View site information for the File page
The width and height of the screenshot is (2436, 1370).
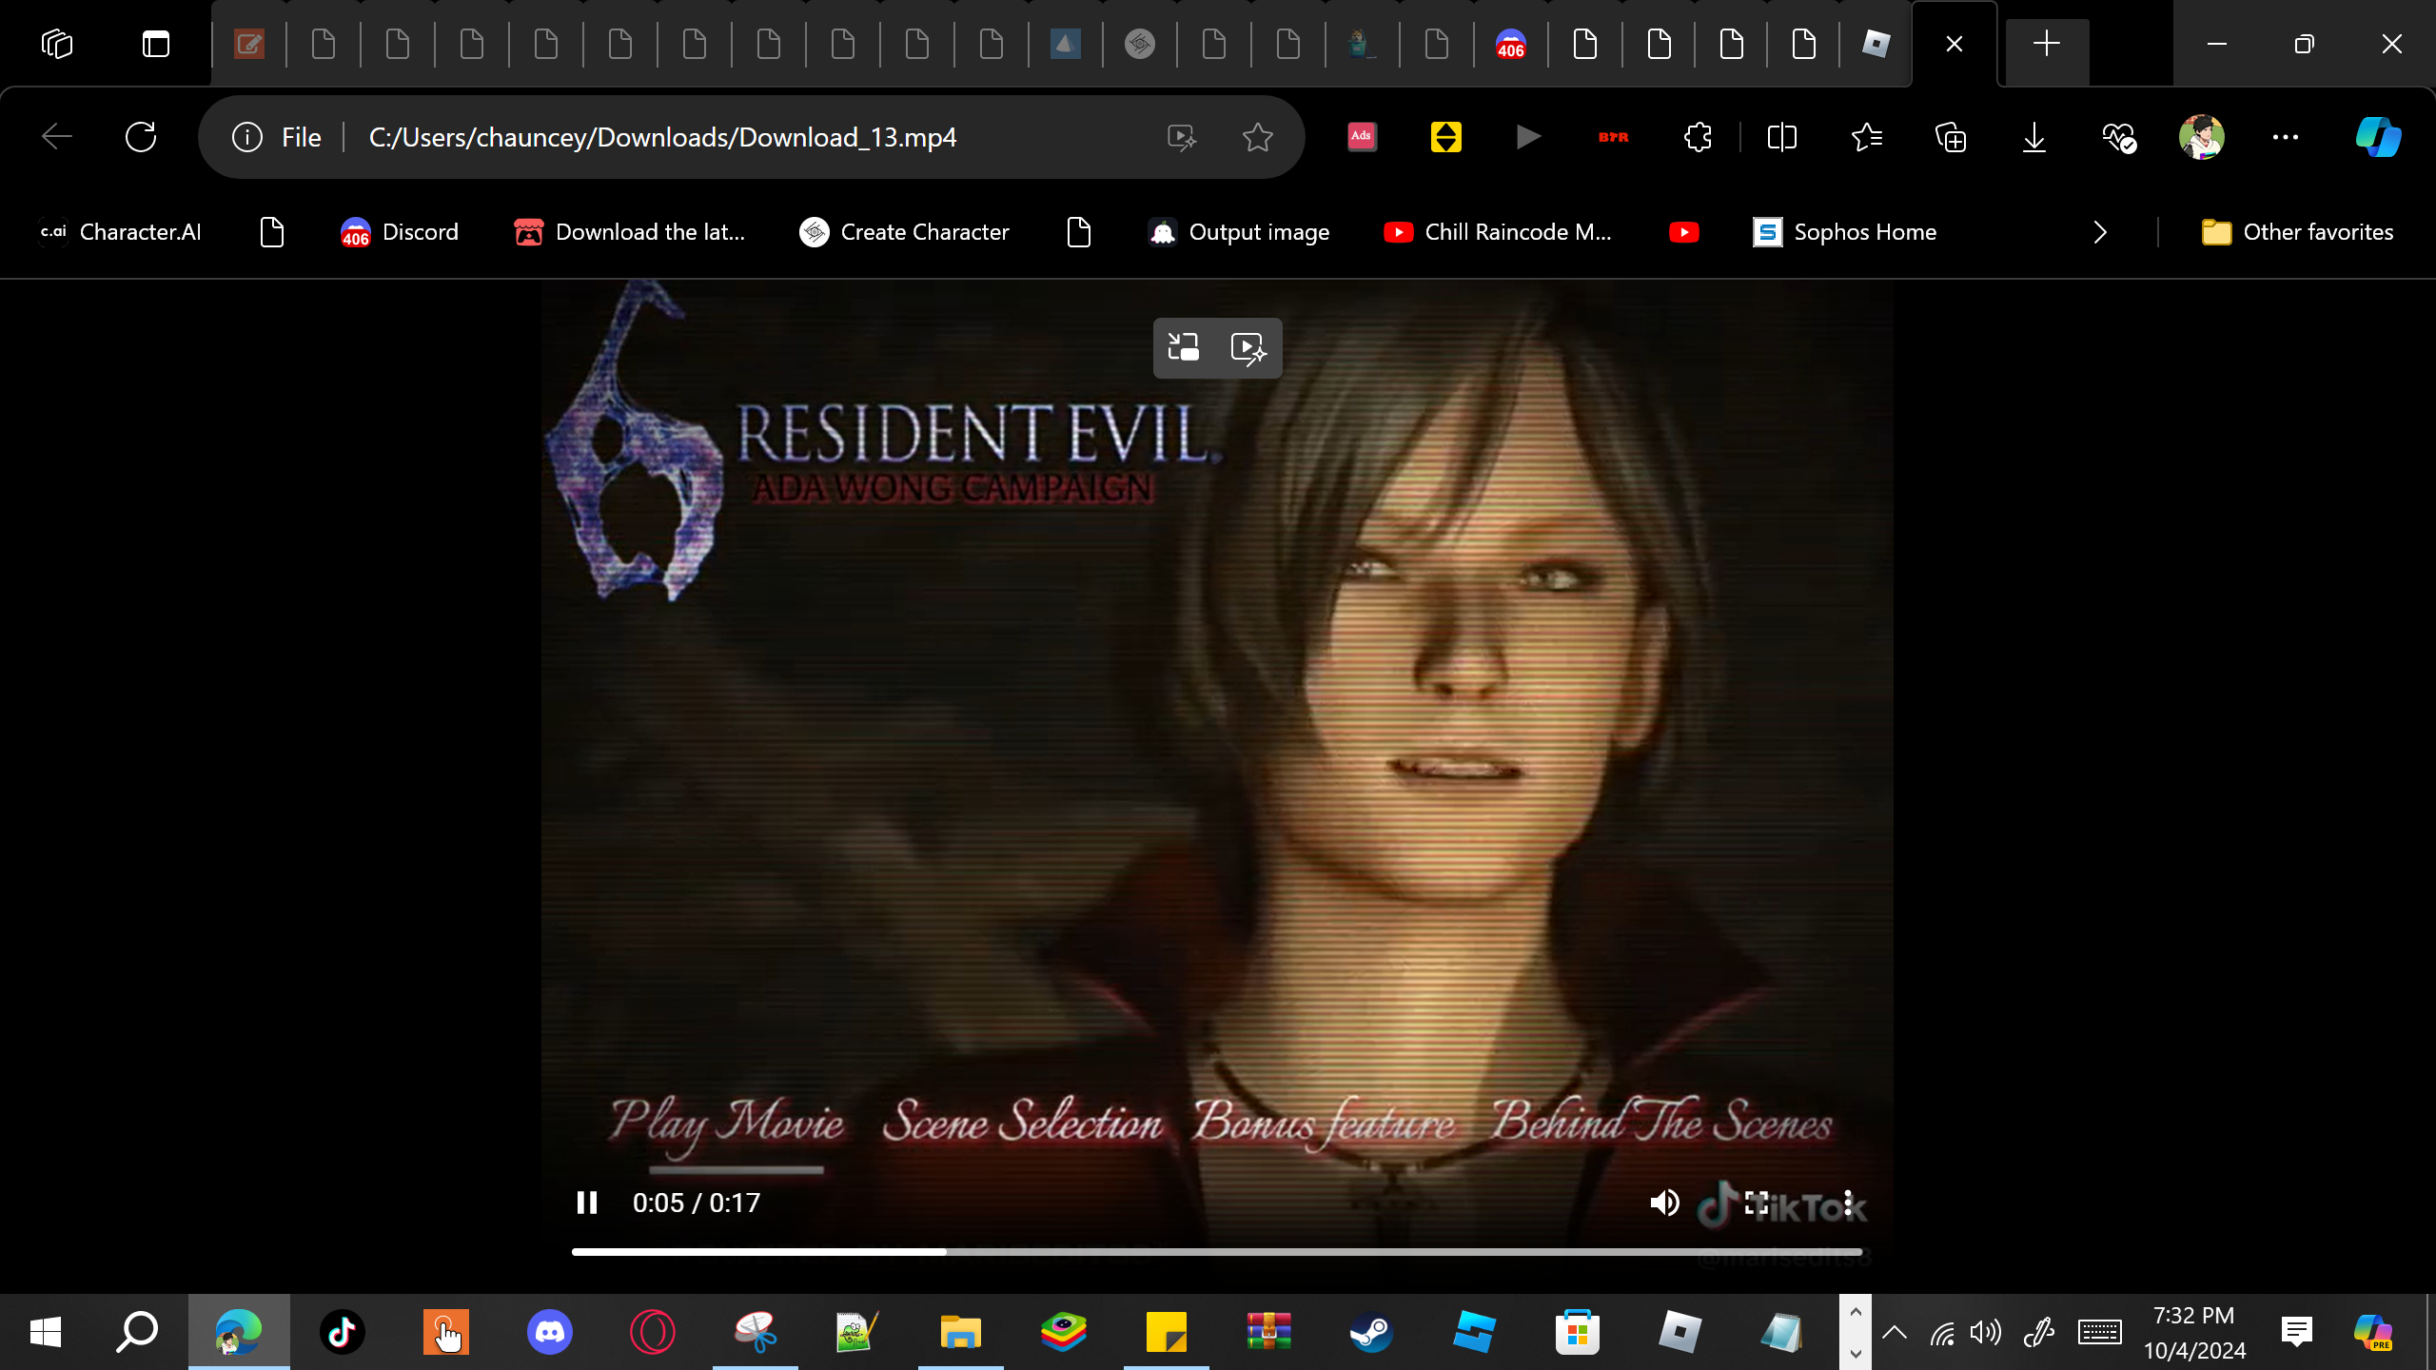(277, 137)
